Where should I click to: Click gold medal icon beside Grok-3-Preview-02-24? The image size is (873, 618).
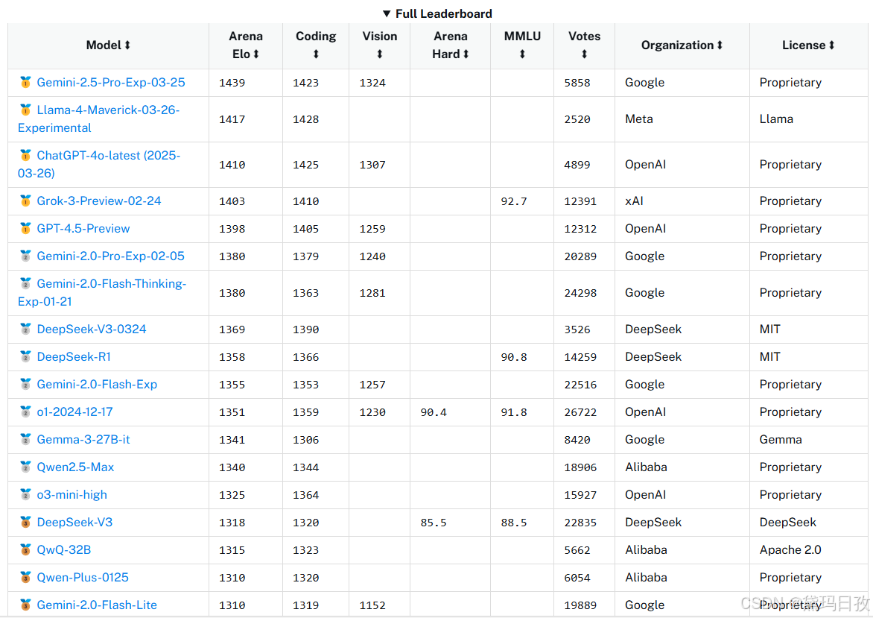click(25, 201)
